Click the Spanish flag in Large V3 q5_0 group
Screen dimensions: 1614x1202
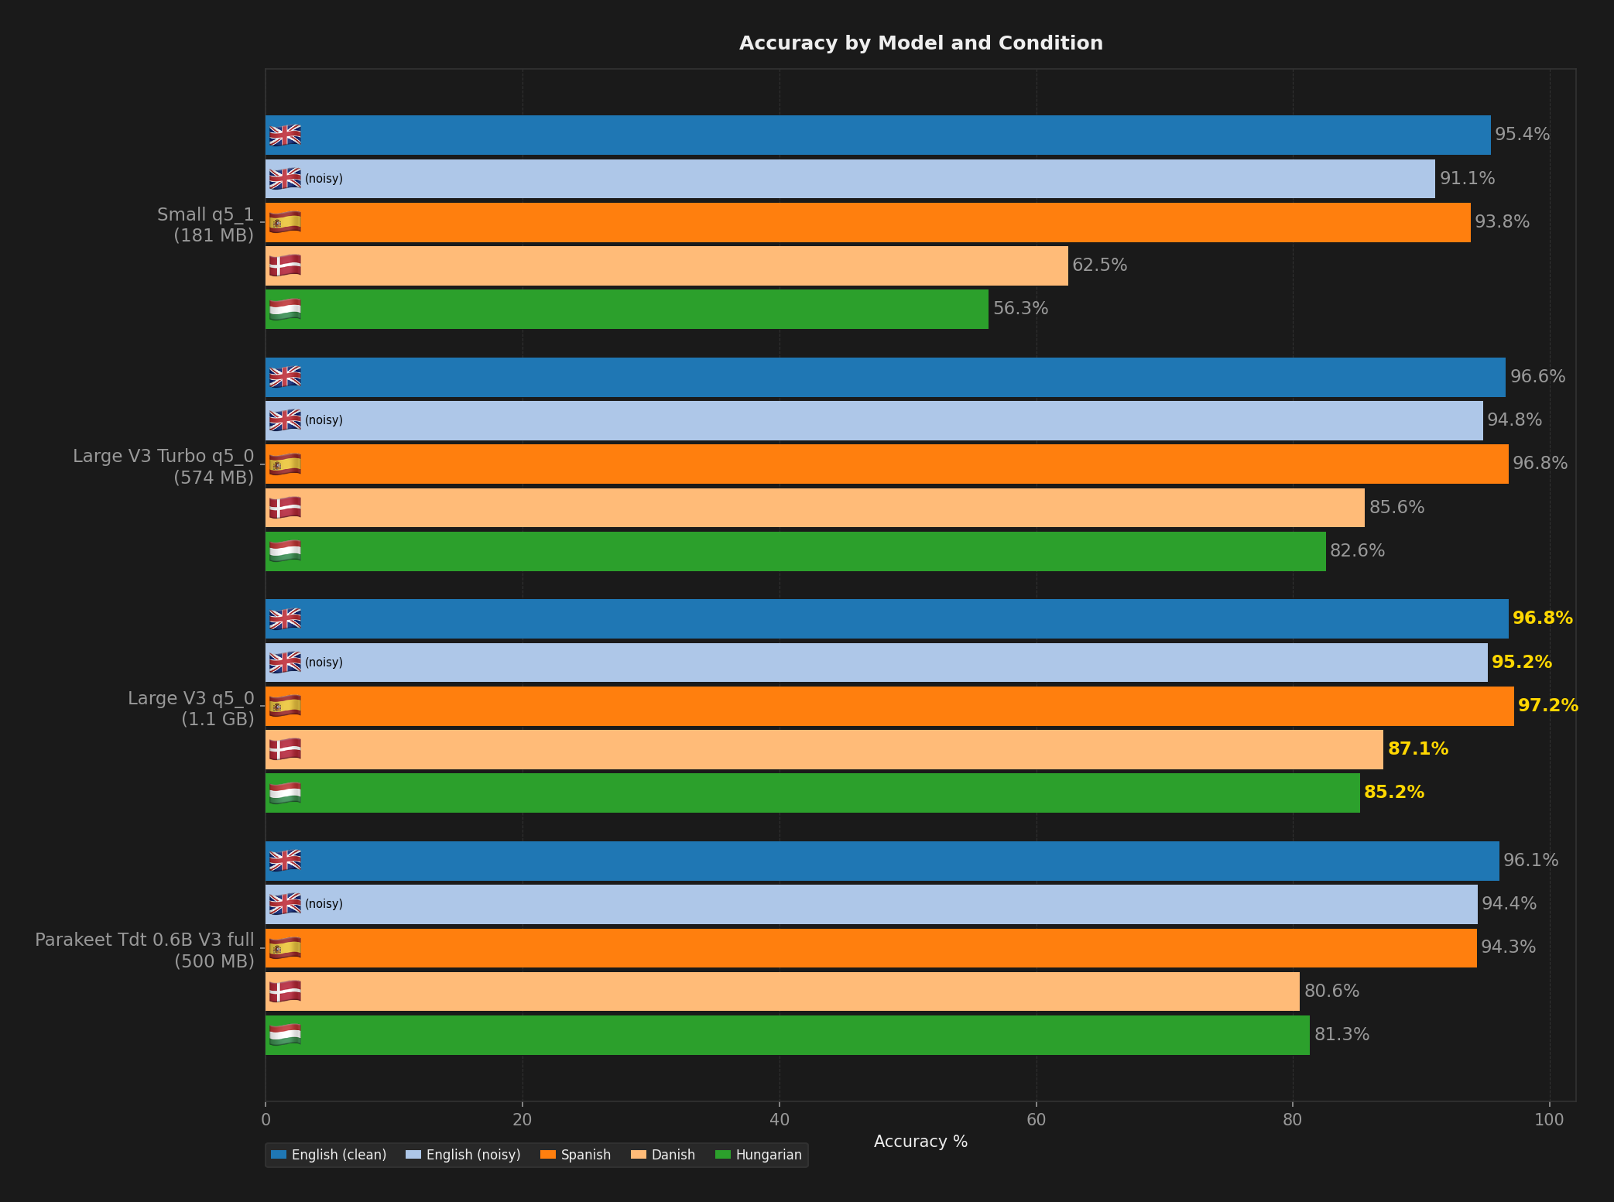tap(285, 706)
